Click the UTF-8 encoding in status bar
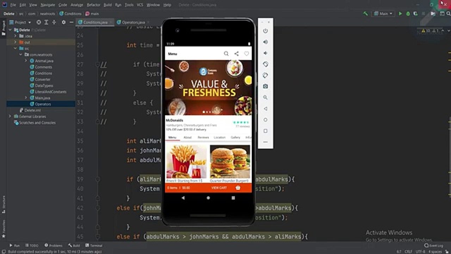Screen dimensions: 451x254 [x=420, y=252]
